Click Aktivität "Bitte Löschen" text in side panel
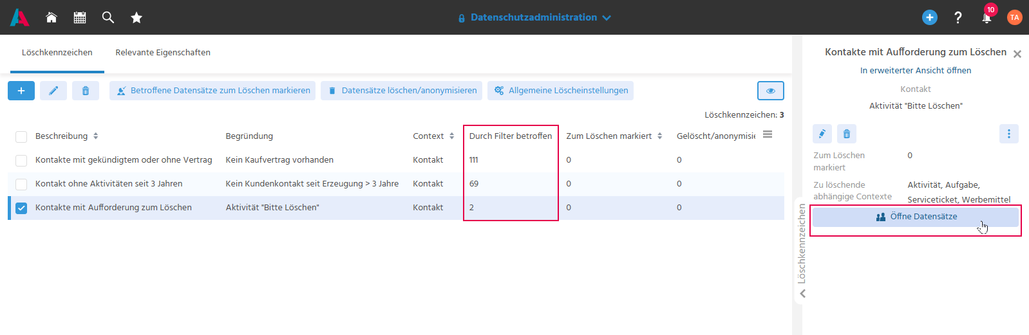Image resolution: width=1029 pixels, height=335 pixels. [916, 106]
